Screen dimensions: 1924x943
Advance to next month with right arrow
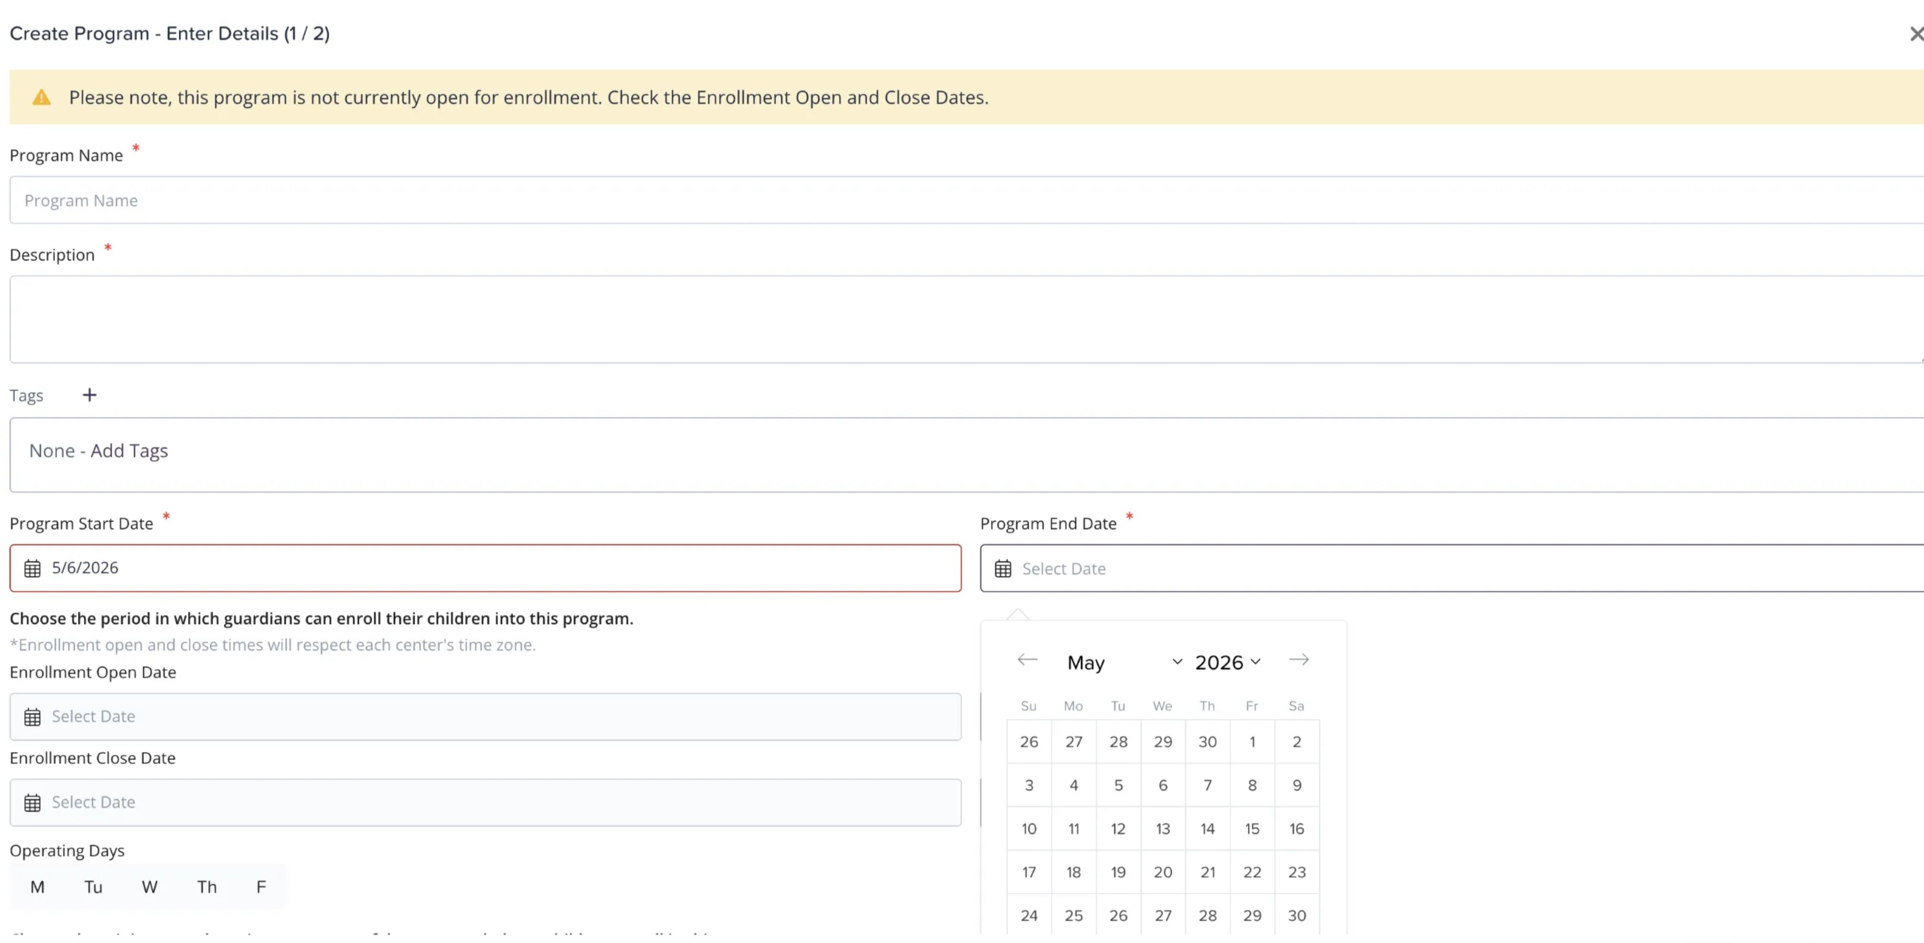pos(1298,660)
